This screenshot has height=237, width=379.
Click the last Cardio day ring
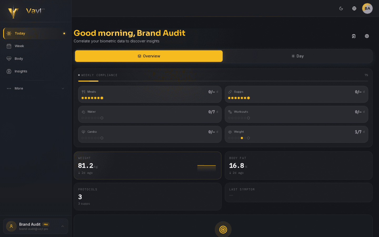pyautogui.click(x=102, y=138)
